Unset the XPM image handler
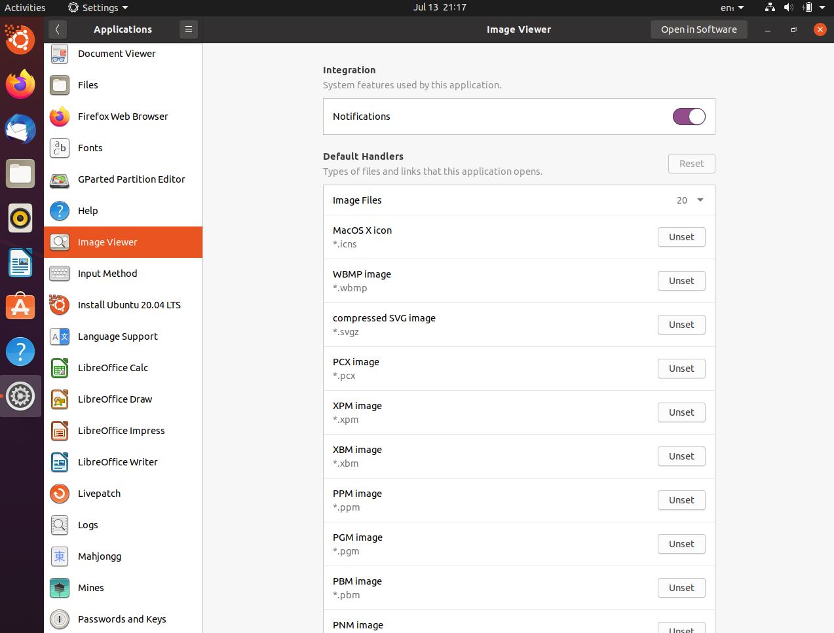 pos(681,412)
